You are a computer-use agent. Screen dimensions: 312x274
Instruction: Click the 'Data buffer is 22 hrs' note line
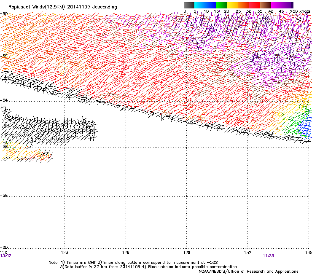pyautogui.click(x=148, y=267)
